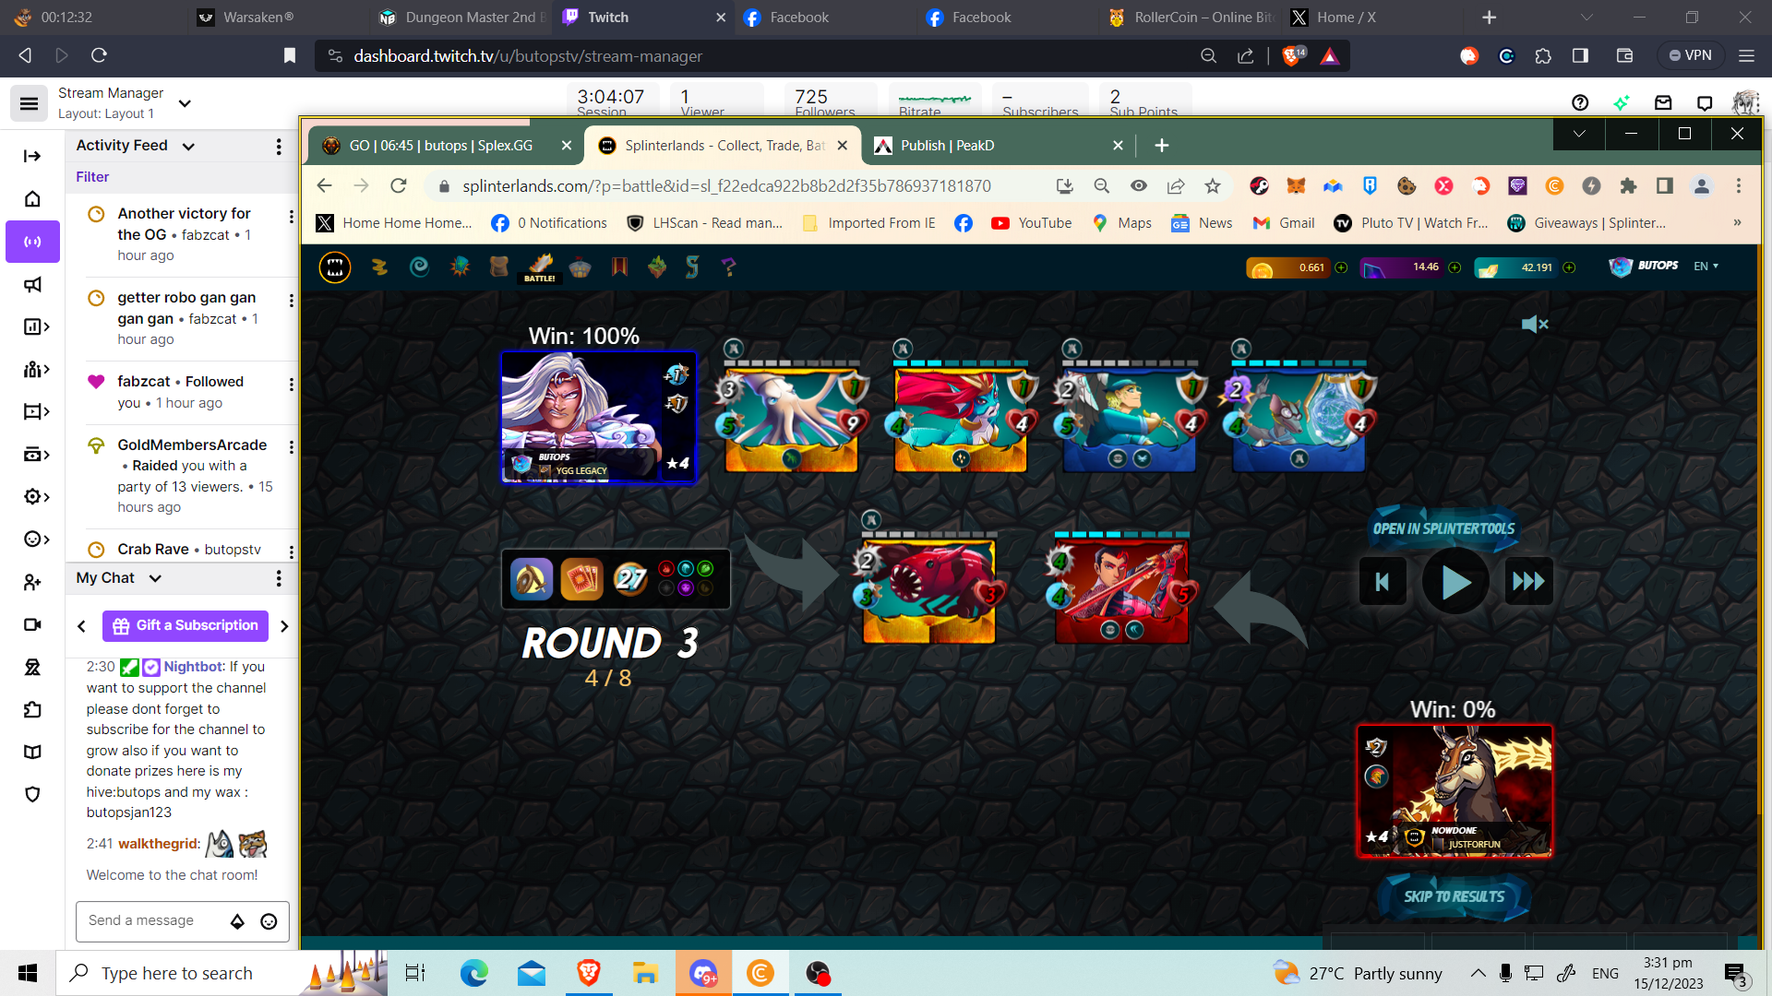
Task: Open Activity Feed three-dot options
Action: (279, 147)
